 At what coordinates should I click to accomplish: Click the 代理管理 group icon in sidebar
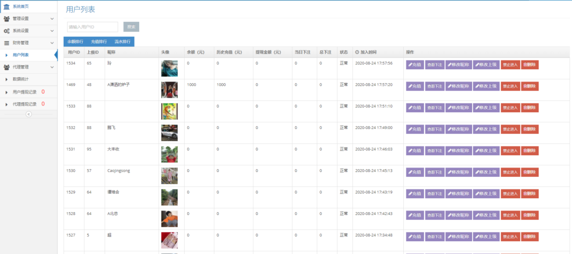pyautogui.click(x=6, y=67)
